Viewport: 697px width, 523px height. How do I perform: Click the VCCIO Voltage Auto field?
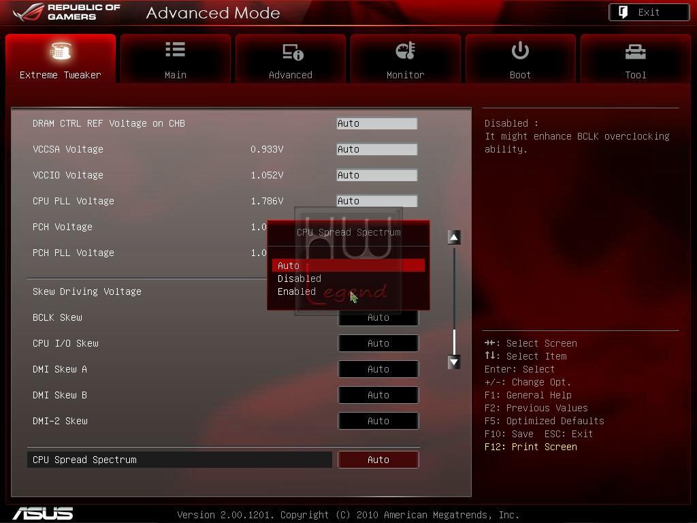[x=377, y=175]
